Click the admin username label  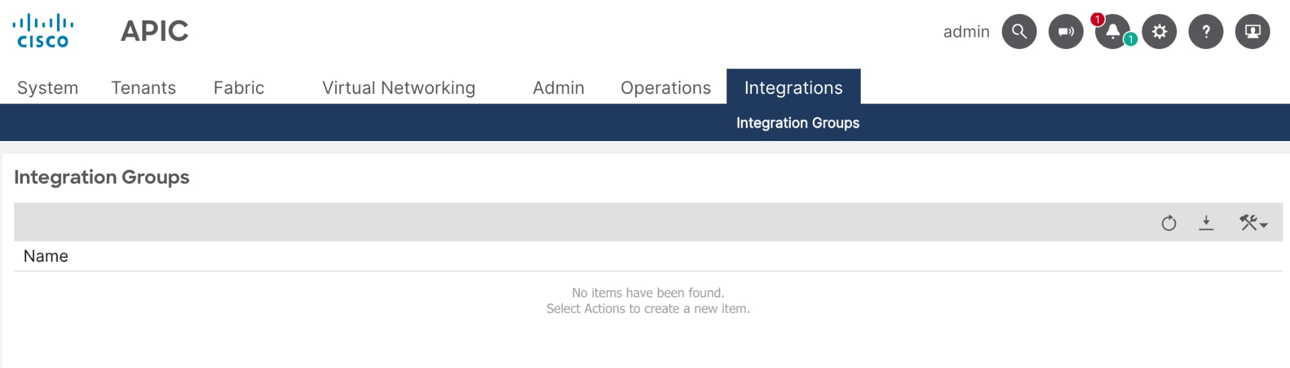click(x=966, y=32)
